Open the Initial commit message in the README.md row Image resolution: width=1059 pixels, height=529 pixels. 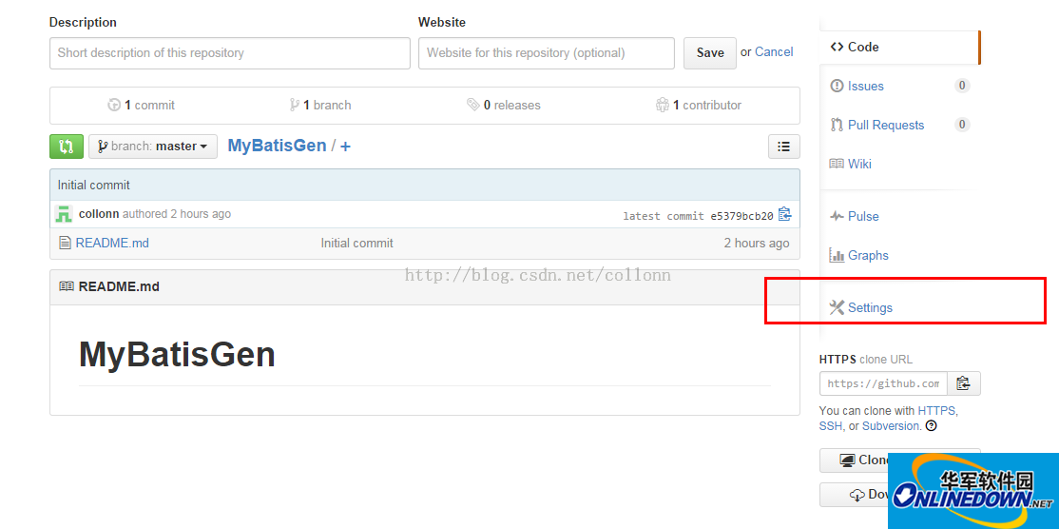point(356,243)
